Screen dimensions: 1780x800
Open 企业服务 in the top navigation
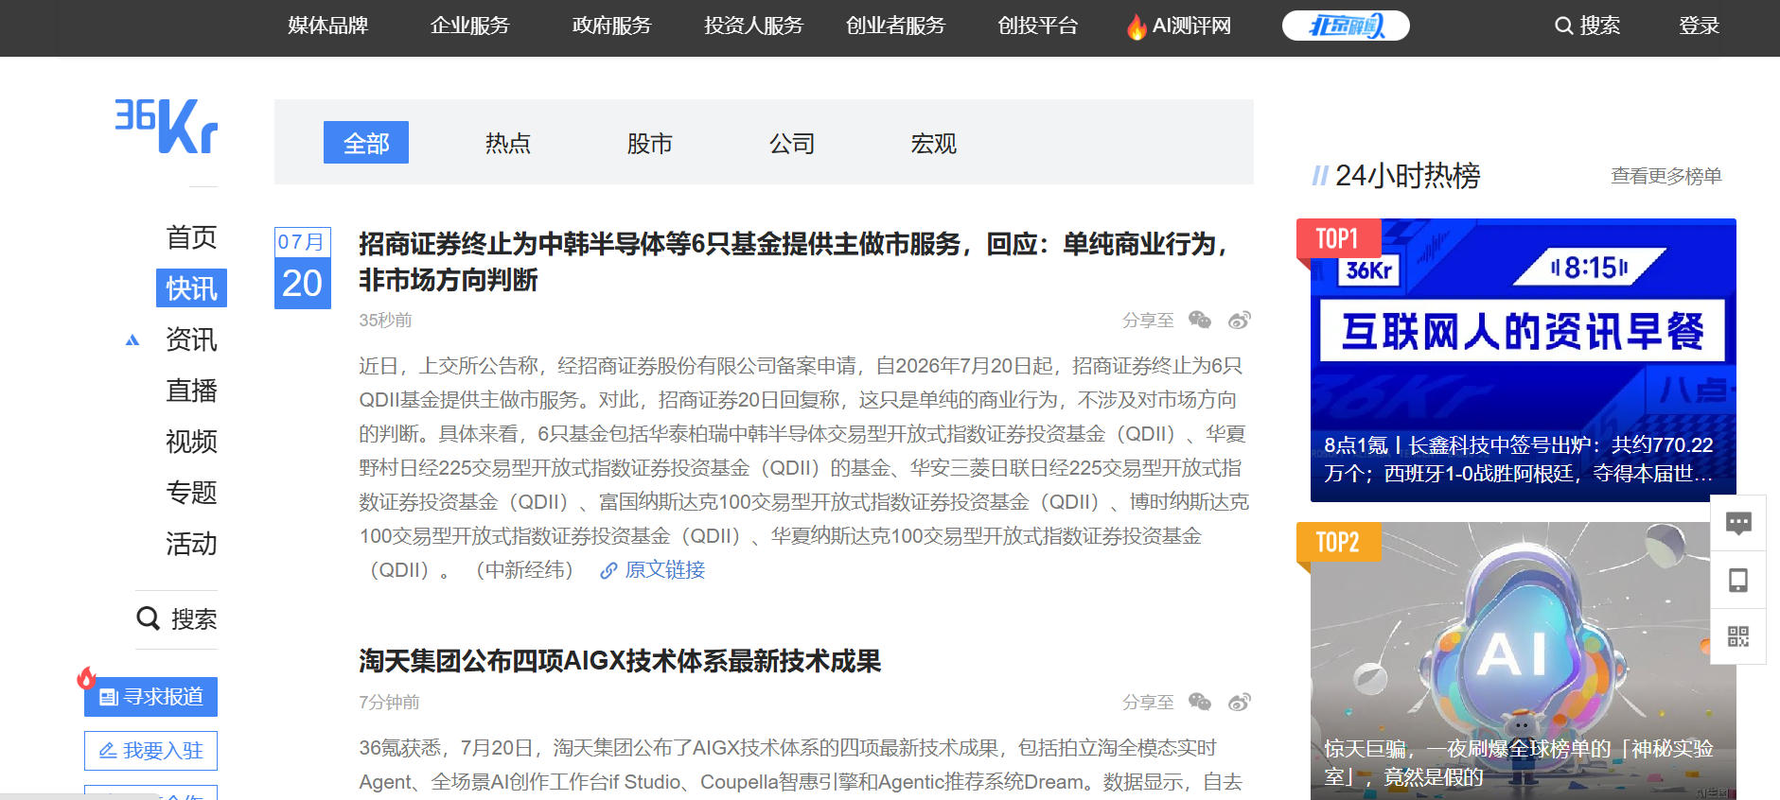[470, 26]
